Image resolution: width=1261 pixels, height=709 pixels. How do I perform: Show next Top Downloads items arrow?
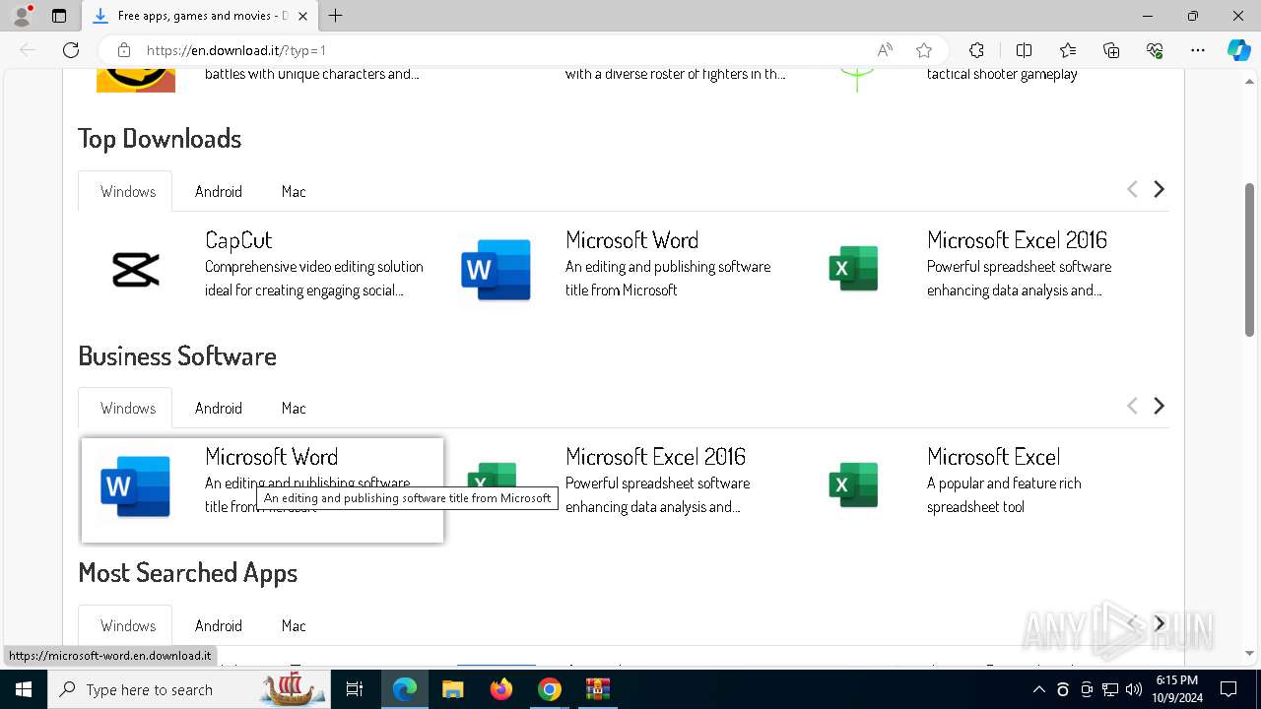(1159, 189)
